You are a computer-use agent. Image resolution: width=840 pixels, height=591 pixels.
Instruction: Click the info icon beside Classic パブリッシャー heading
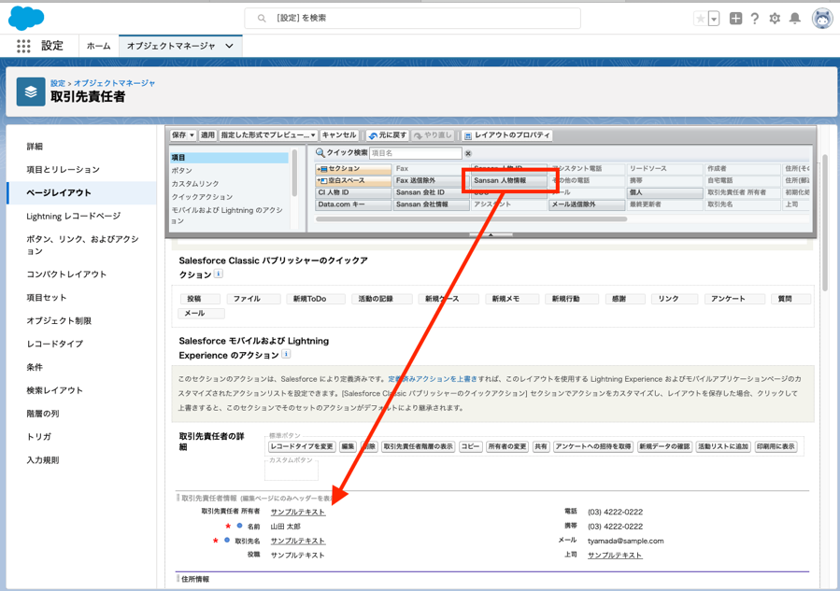pyautogui.click(x=219, y=274)
